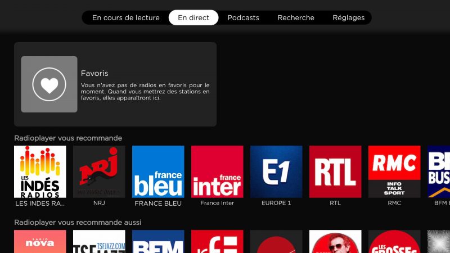Screen dimensions: 450x253
Task: Open the Réglages tab
Action: tap(348, 18)
